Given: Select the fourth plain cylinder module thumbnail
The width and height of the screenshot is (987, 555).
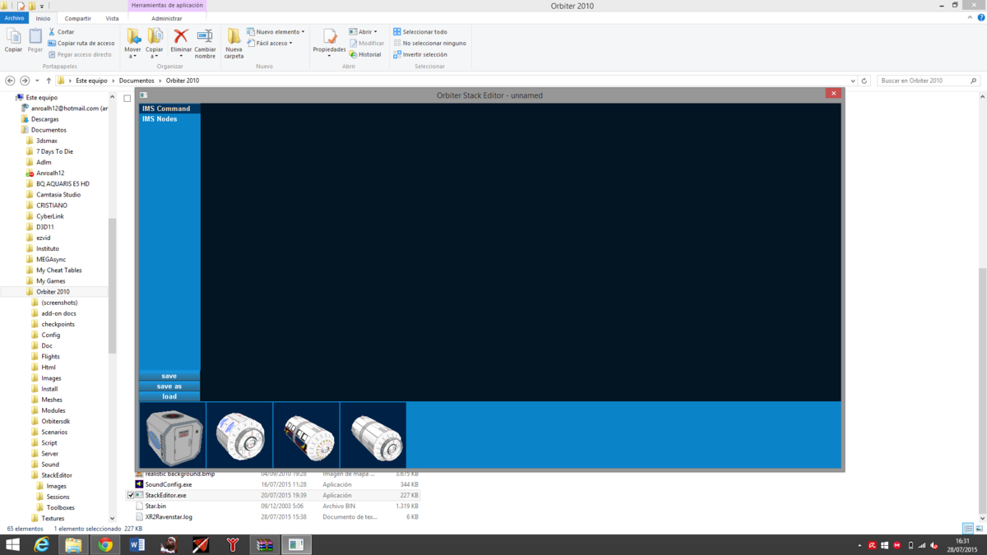Looking at the screenshot, I should click(373, 436).
